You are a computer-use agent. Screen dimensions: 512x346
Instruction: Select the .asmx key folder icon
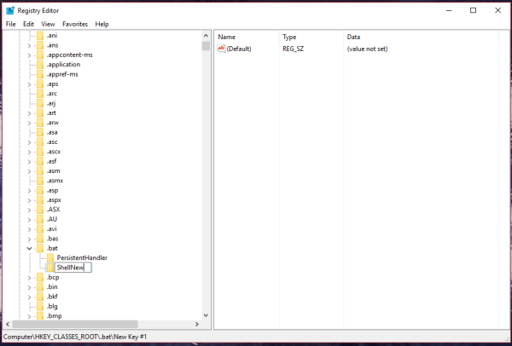point(40,181)
